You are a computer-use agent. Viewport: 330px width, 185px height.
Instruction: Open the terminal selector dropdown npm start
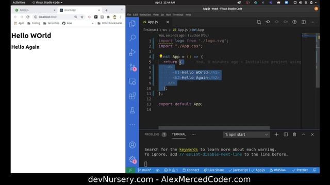click(246, 135)
